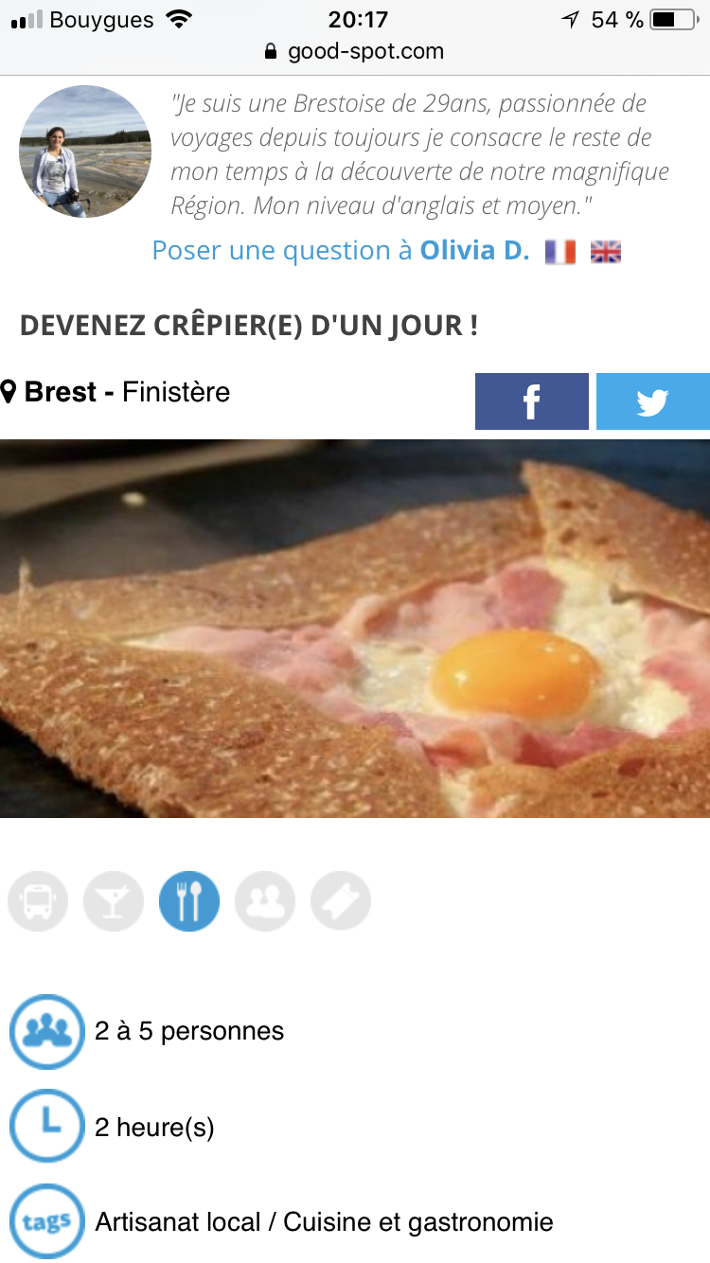Tap the tags circle icon

point(46,1222)
